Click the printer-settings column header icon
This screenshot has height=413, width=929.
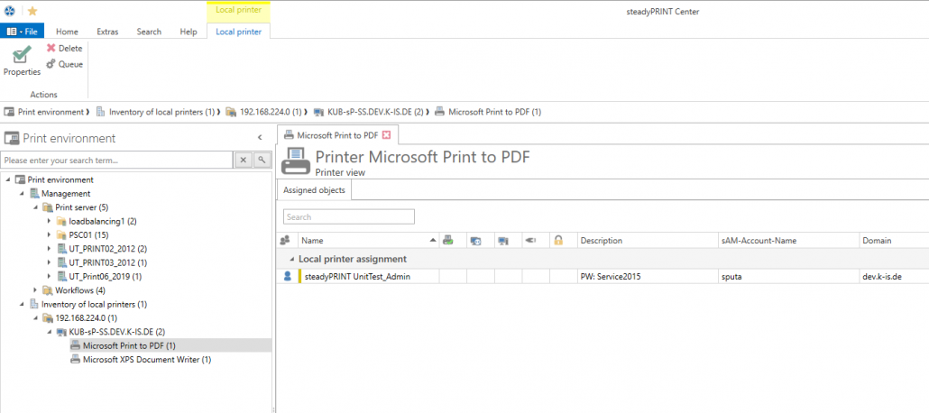(x=475, y=241)
